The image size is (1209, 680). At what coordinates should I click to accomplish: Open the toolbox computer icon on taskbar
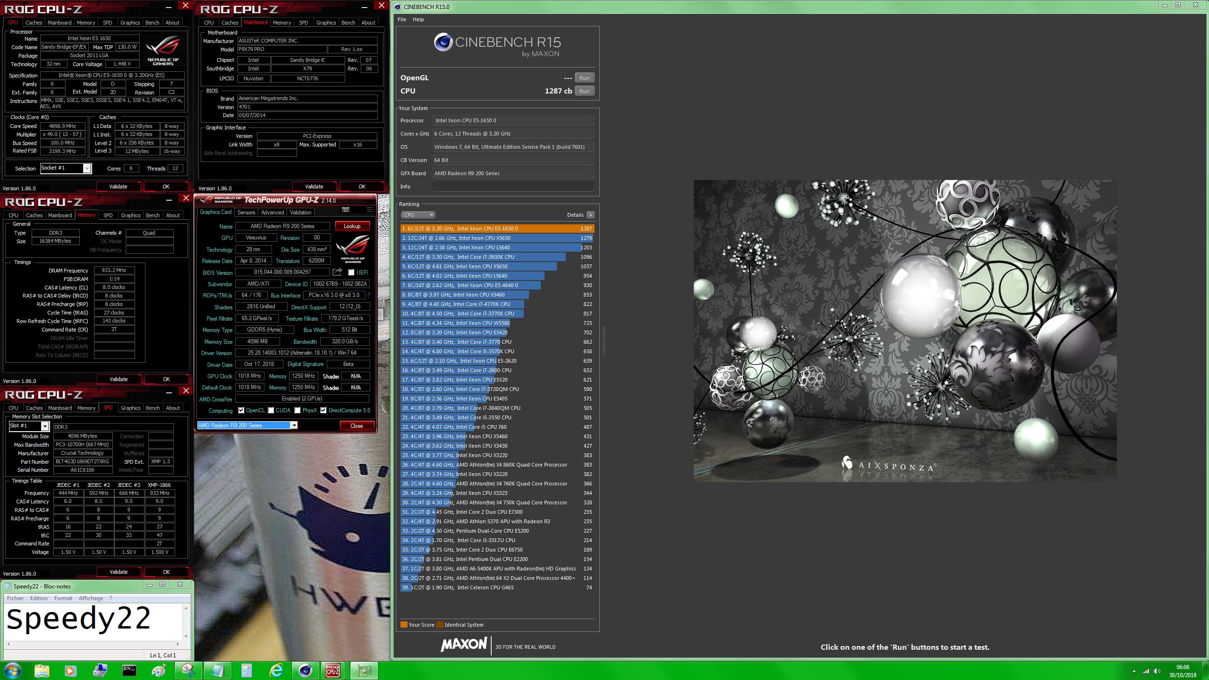pos(100,671)
